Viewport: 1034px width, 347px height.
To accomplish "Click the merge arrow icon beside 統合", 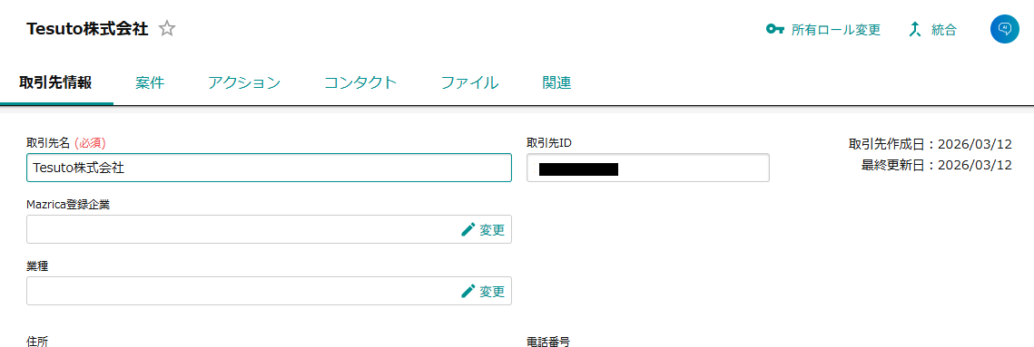I will pos(915,30).
